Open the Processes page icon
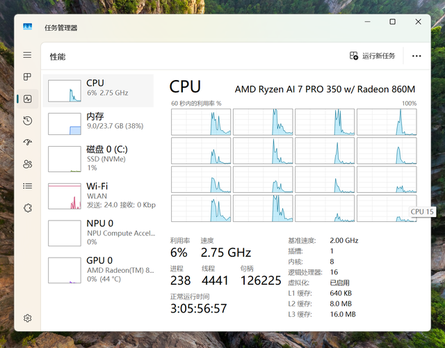The width and height of the screenshot is (445, 348). point(27,77)
